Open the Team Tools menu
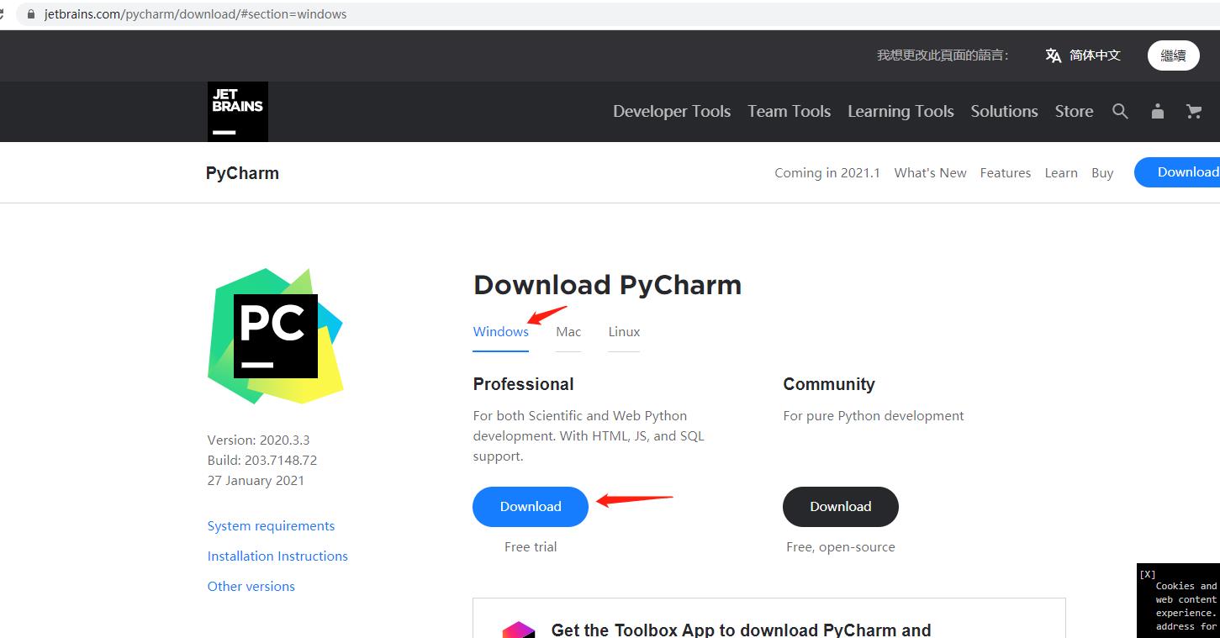Viewport: 1220px width, 638px height. pyautogui.click(x=790, y=111)
